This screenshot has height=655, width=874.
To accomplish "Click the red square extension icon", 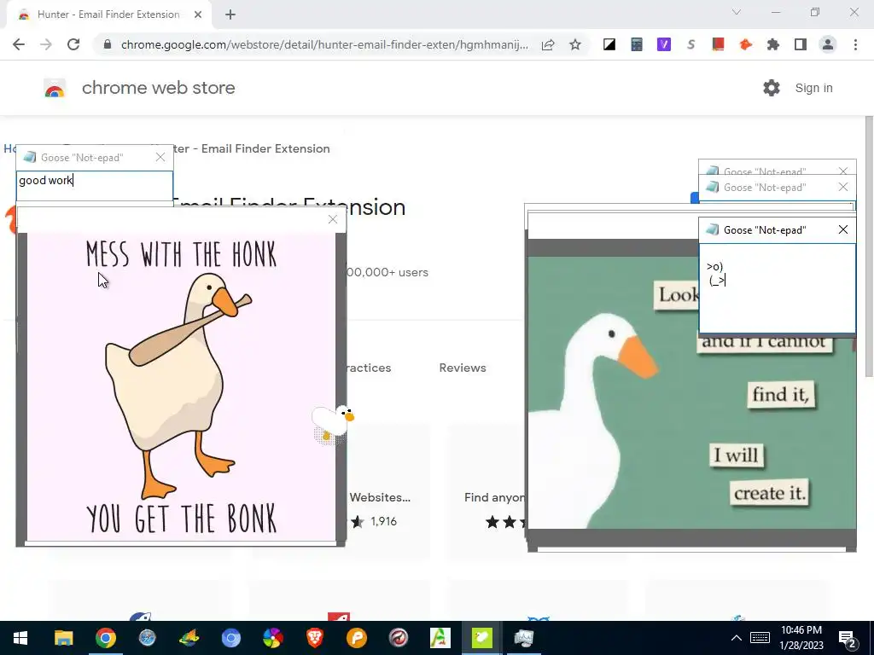I will coord(718,44).
